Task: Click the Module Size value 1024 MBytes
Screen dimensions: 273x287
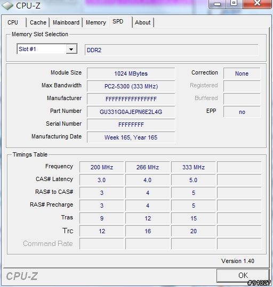Action: [x=131, y=73]
